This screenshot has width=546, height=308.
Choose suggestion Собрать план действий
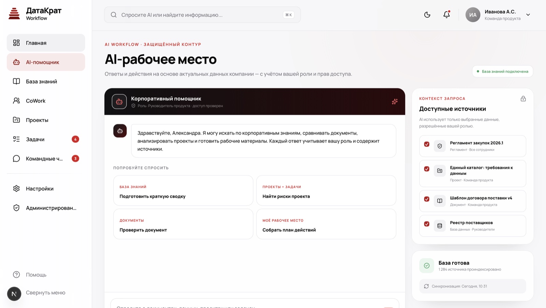pos(326,224)
